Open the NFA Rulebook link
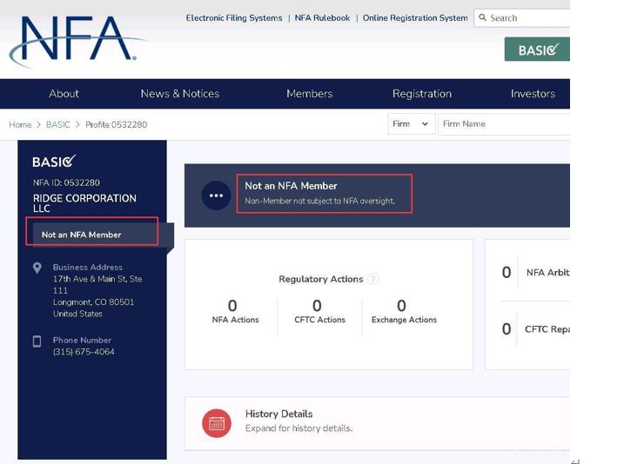The width and height of the screenshot is (624, 464). pyautogui.click(x=322, y=17)
